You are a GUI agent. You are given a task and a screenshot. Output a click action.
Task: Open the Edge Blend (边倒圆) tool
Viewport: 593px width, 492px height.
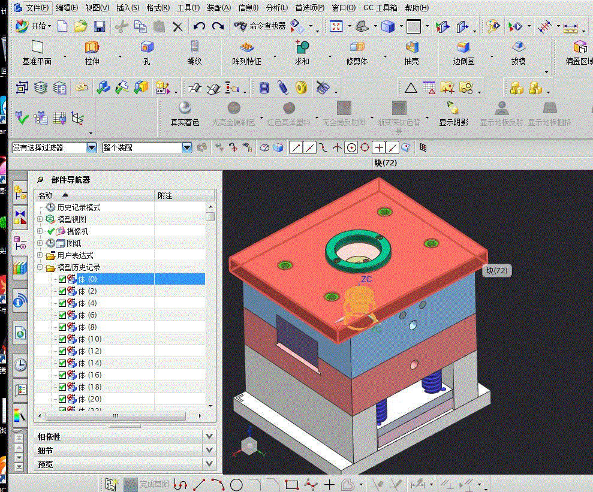(463, 53)
